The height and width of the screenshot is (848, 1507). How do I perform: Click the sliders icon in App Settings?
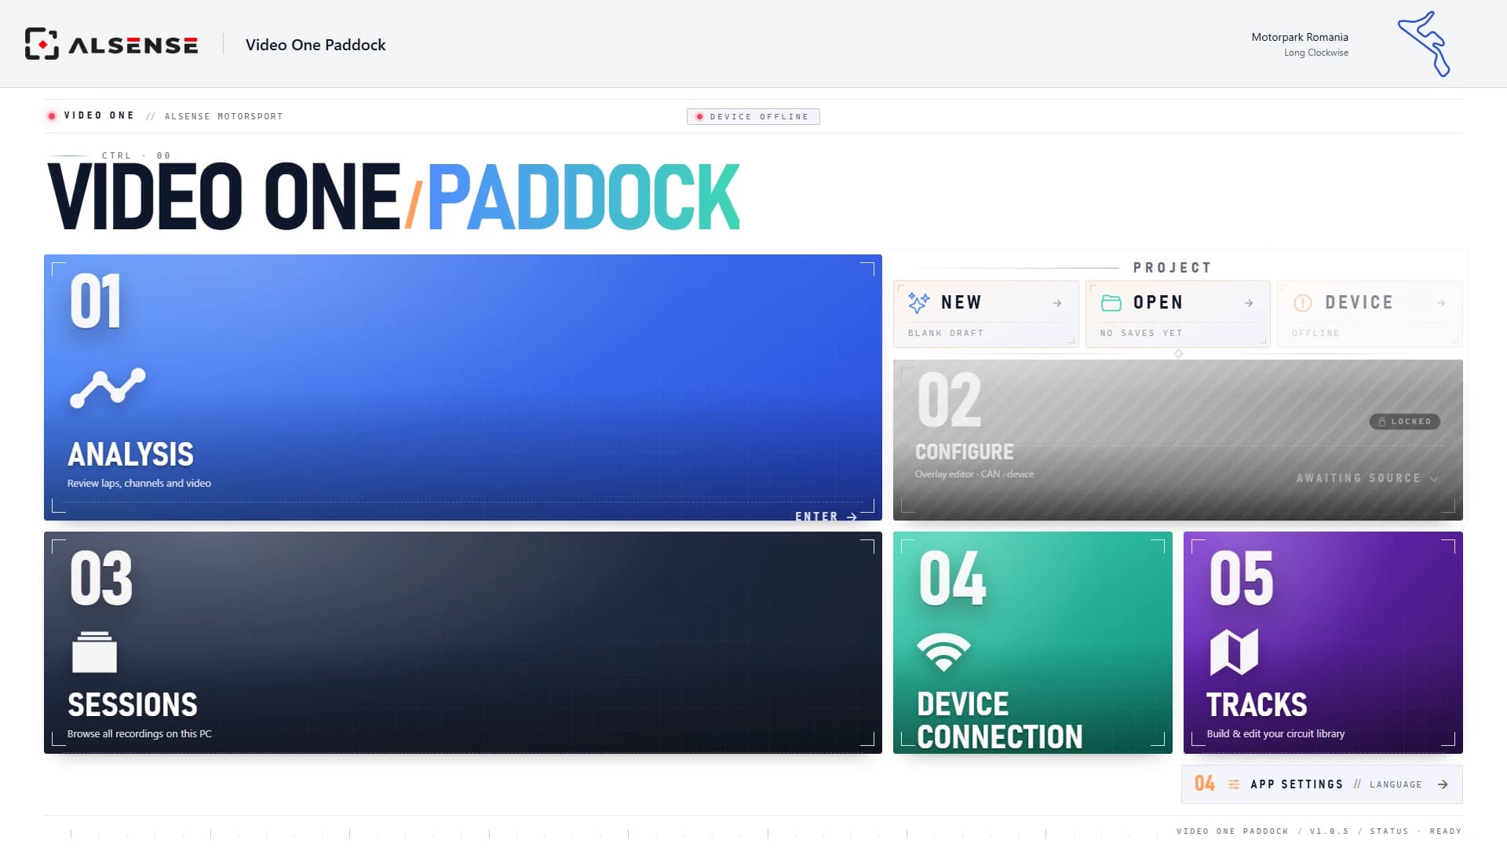pyautogui.click(x=1234, y=784)
